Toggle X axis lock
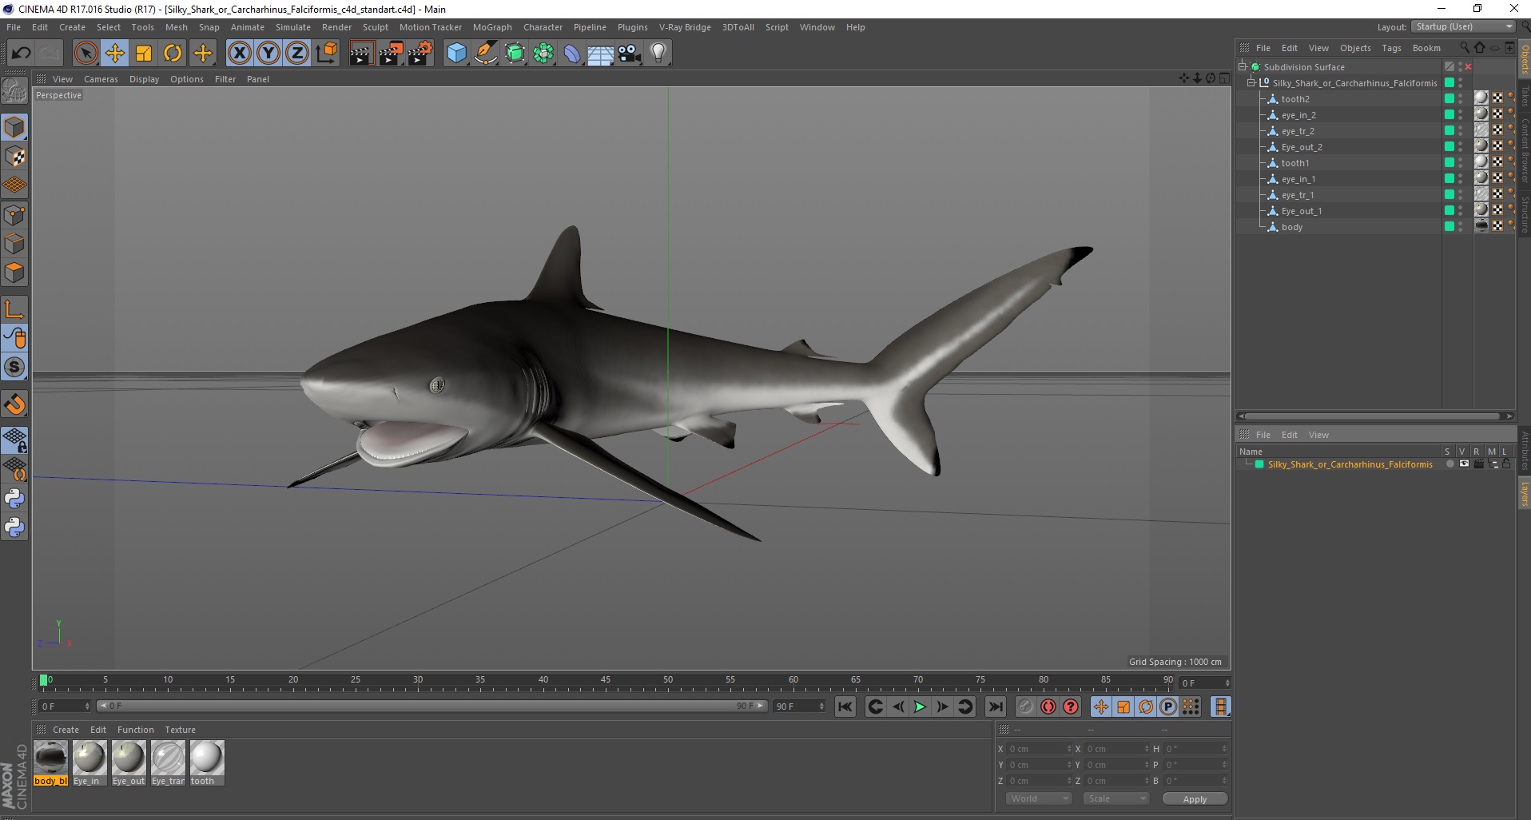 coord(239,54)
